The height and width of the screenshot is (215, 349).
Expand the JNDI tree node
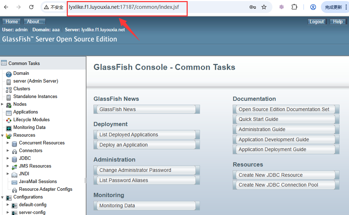point(8,174)
